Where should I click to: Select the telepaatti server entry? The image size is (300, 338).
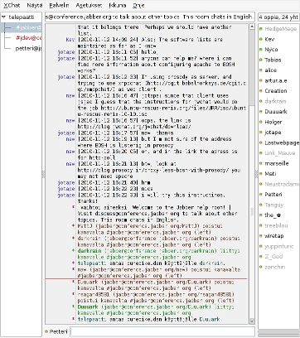[x=22, y=17]
